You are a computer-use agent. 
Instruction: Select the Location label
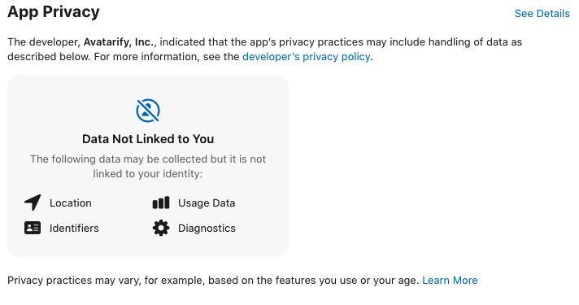click(71, 203)
